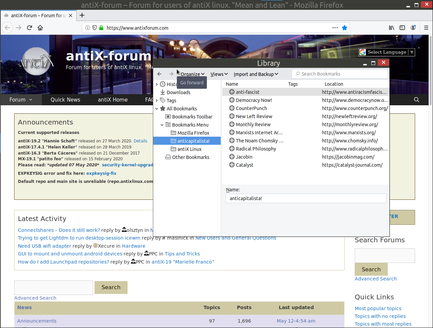The width and height of the screenshot is (433, 328).
Task: Select the anti-fascist bookmark
Action: (305, 92)
